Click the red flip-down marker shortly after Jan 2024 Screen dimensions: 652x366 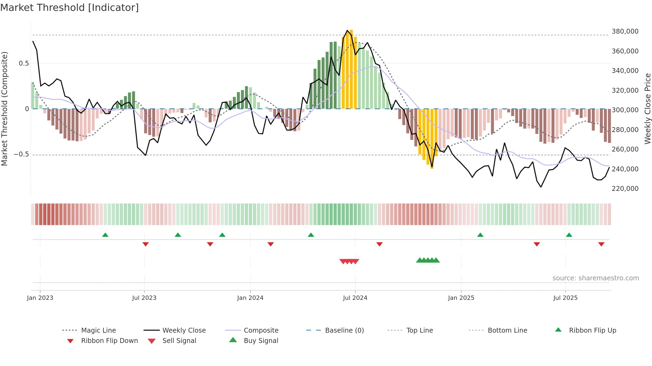(271, 244)
